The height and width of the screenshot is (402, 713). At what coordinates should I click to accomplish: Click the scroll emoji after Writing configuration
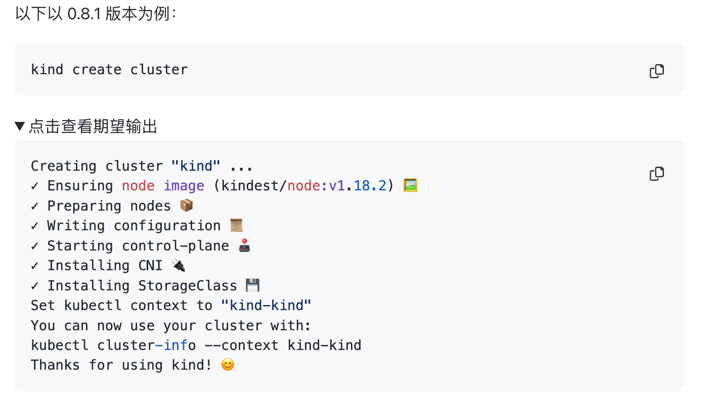[237, 226]
